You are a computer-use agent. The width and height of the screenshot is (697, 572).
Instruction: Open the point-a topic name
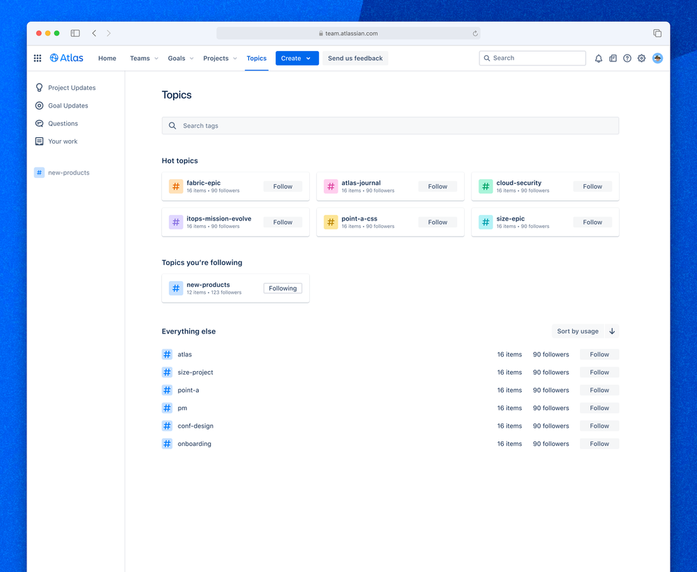[188, 390]
